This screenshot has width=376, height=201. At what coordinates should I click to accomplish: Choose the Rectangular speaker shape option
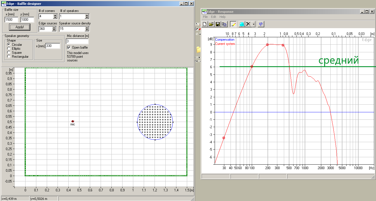coord(9,57)
